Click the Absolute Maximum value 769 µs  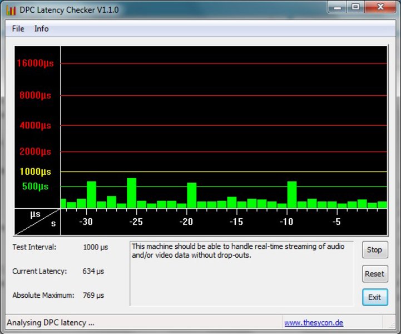[93, 296]
